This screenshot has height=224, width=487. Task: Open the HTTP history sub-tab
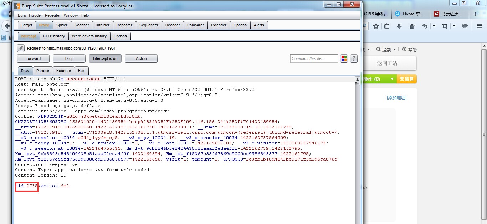pyautogui.click(x=54, y=36)
